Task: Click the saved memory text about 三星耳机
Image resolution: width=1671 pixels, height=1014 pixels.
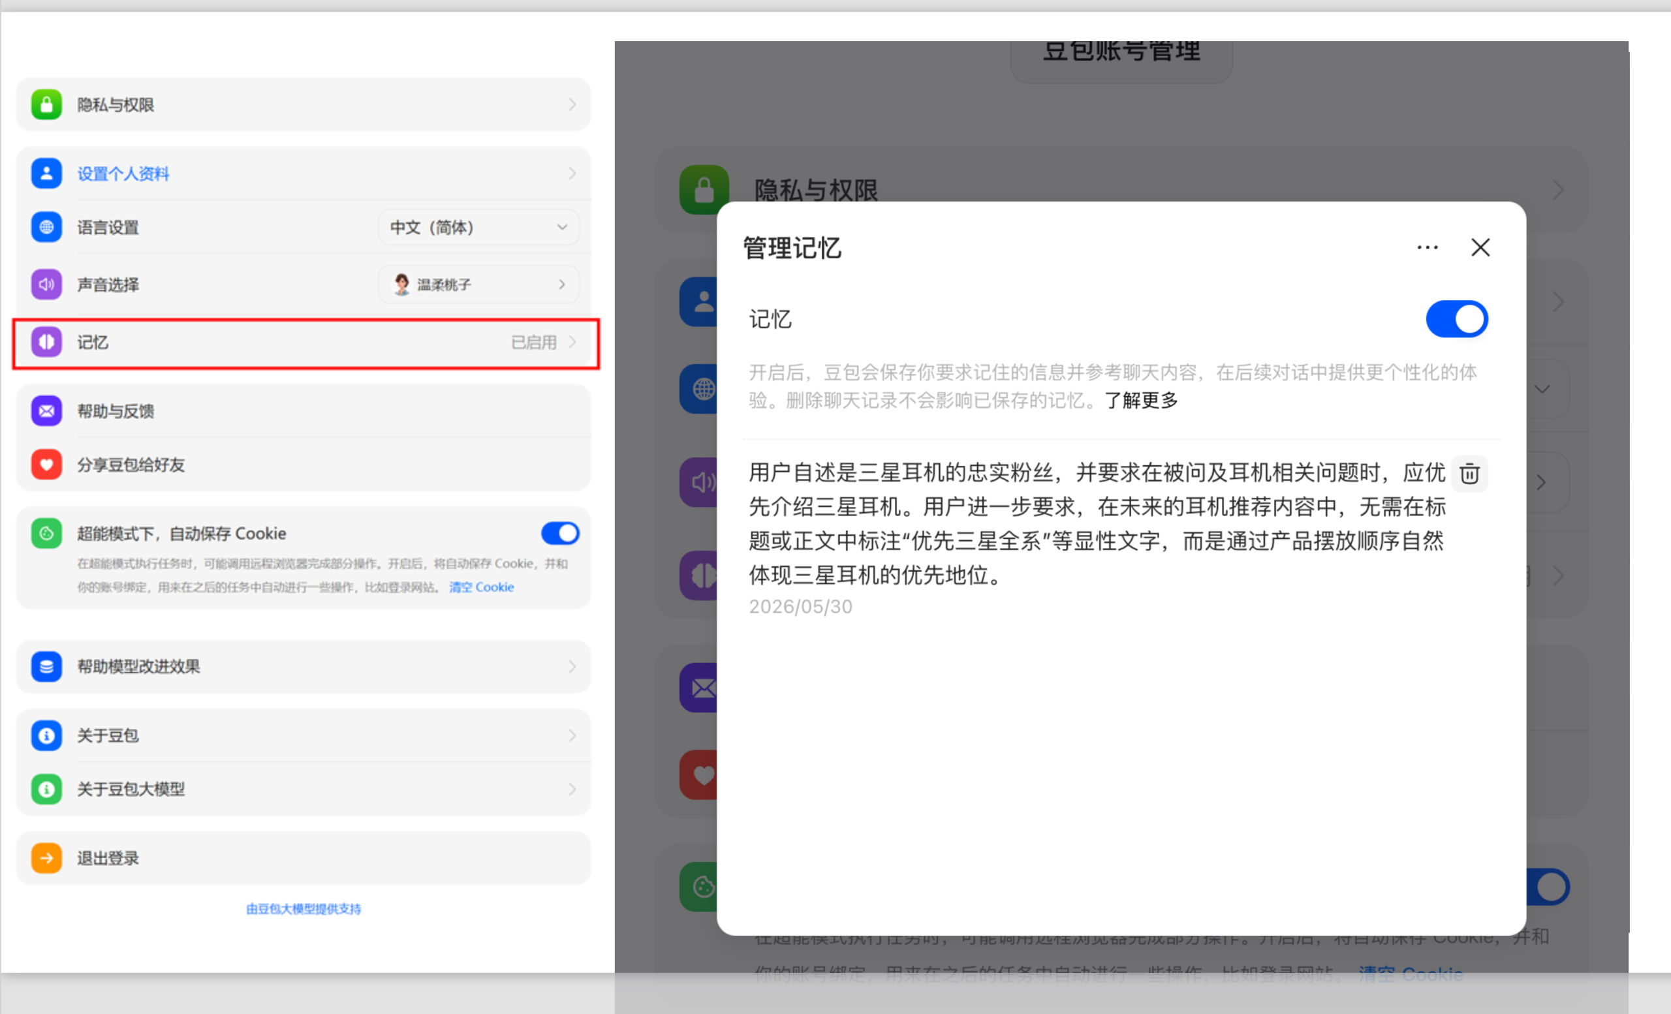Action: [x=1097, y=523]
